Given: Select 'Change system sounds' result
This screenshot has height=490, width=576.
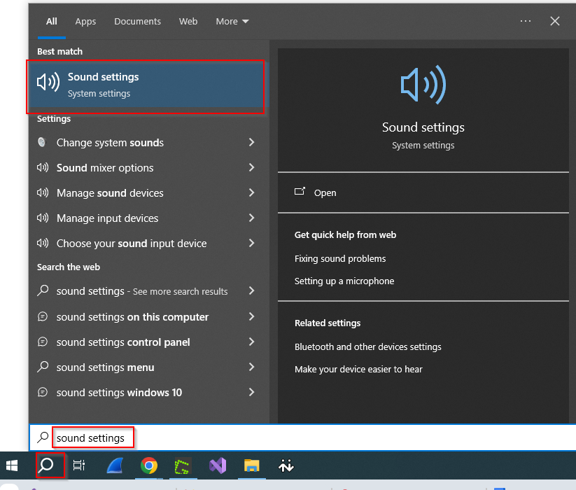Looking at the screenshot, I should pos(148,142).
